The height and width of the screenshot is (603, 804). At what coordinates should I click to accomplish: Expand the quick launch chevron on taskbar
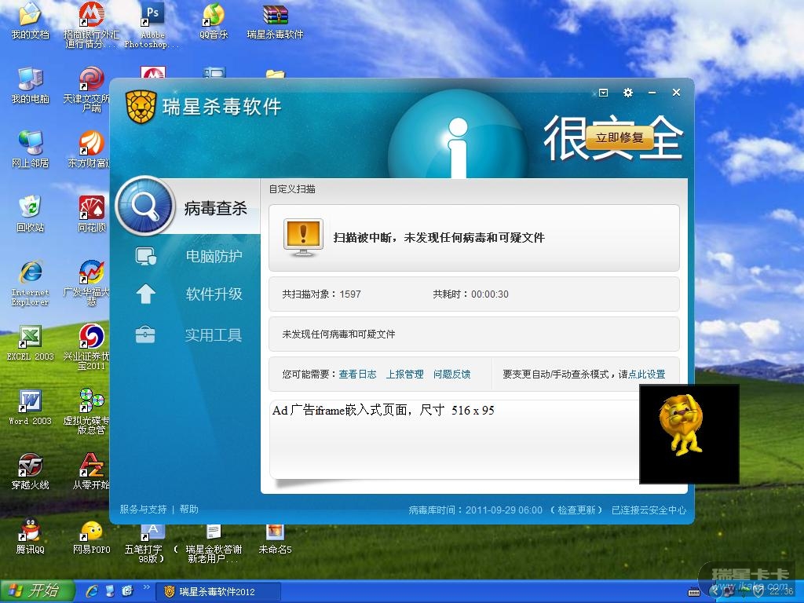(147, 587)
